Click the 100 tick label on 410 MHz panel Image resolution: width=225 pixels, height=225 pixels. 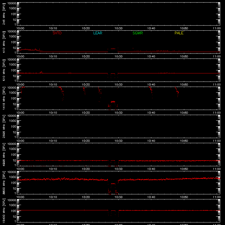click(14, 42)
